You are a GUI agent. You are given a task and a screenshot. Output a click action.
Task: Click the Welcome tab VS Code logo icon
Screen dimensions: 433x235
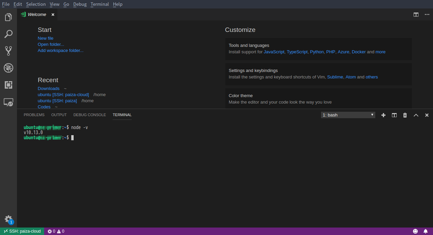[23, 14]
